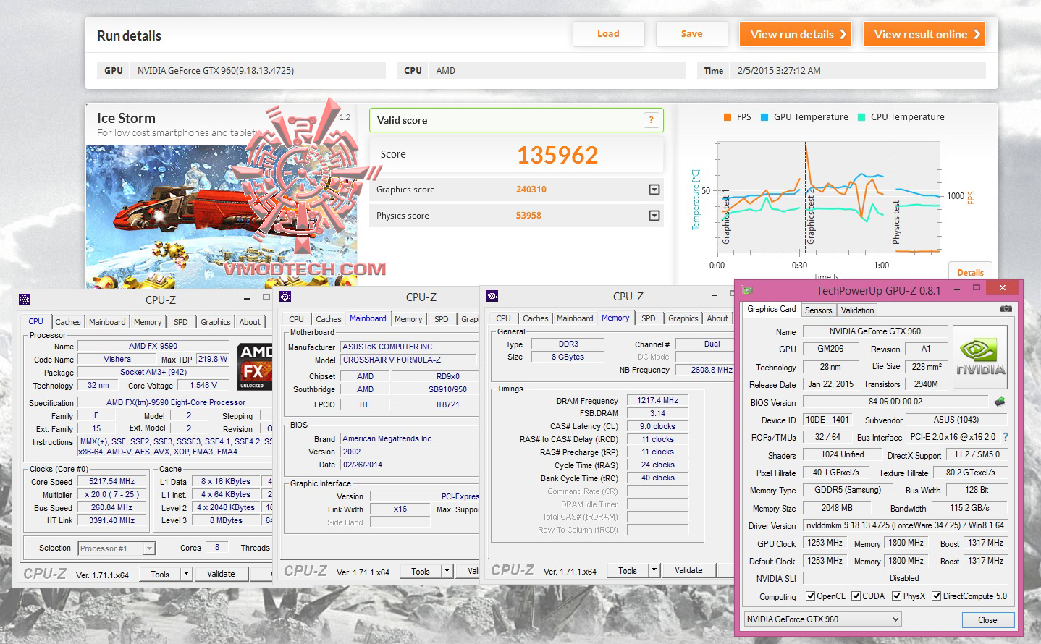Open SPD tab in CPU-Z Mainboard window
The image size is (1041, 644).
(442, 319)
